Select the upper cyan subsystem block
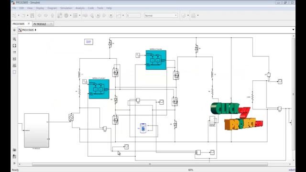Image resolution: width=306 pixels, height=172 pixels. pyautogui.click(x=156, y=60)
